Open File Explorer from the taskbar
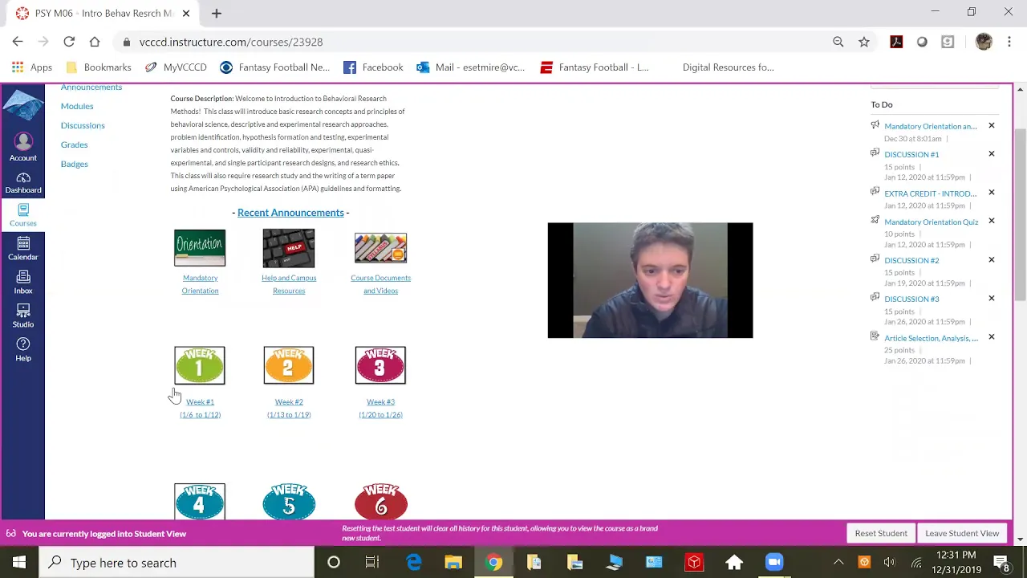 [x=453, y=562]
